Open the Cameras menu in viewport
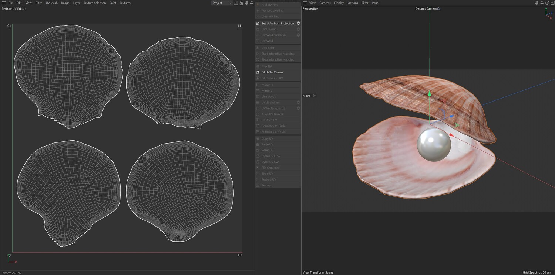Screen dimensions: 555x275 click(325, 3)
